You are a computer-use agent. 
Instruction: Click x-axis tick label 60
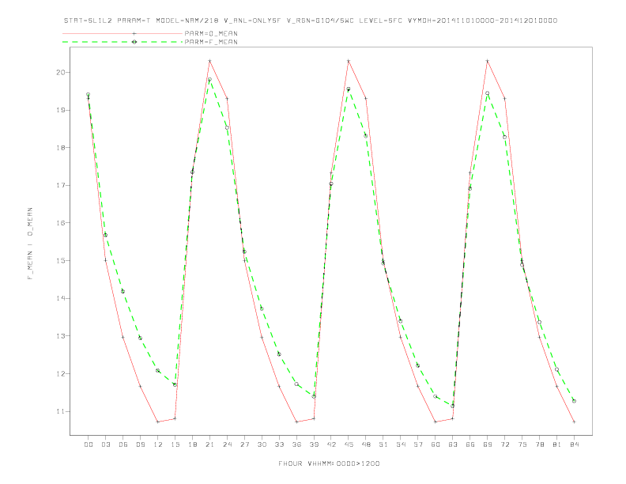[x=436, y=444]
